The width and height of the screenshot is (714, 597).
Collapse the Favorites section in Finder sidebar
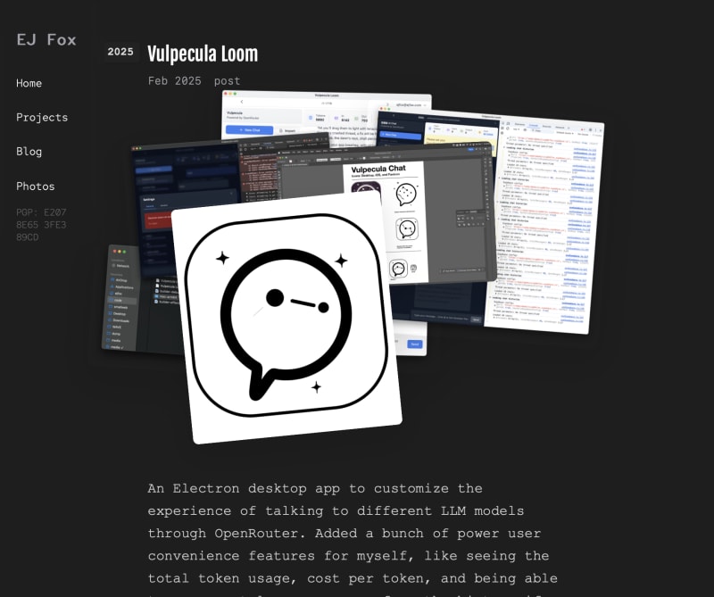coord(119,274)
